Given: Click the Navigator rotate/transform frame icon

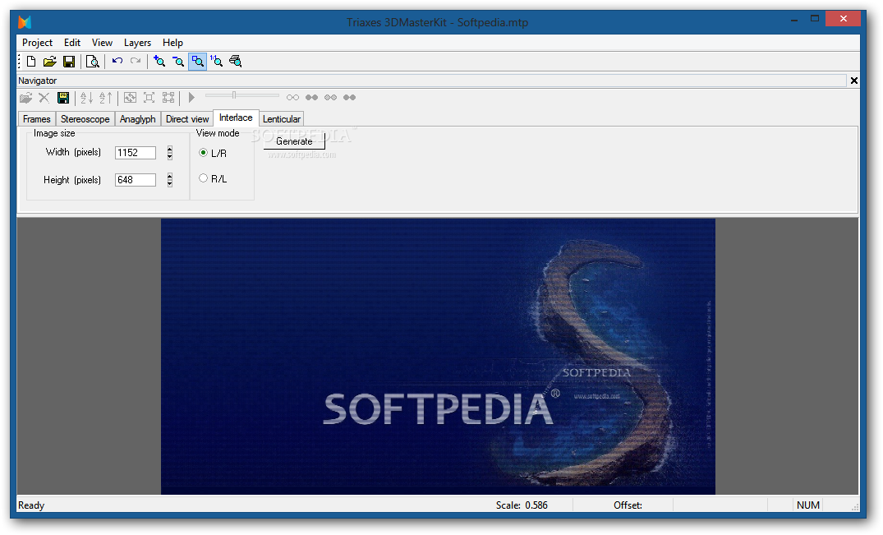Looking at the screenshot, I should (130, 98).
